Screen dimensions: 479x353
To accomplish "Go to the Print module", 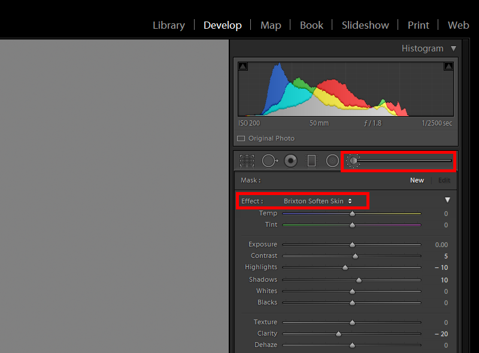I will click(x=418, y=25).
